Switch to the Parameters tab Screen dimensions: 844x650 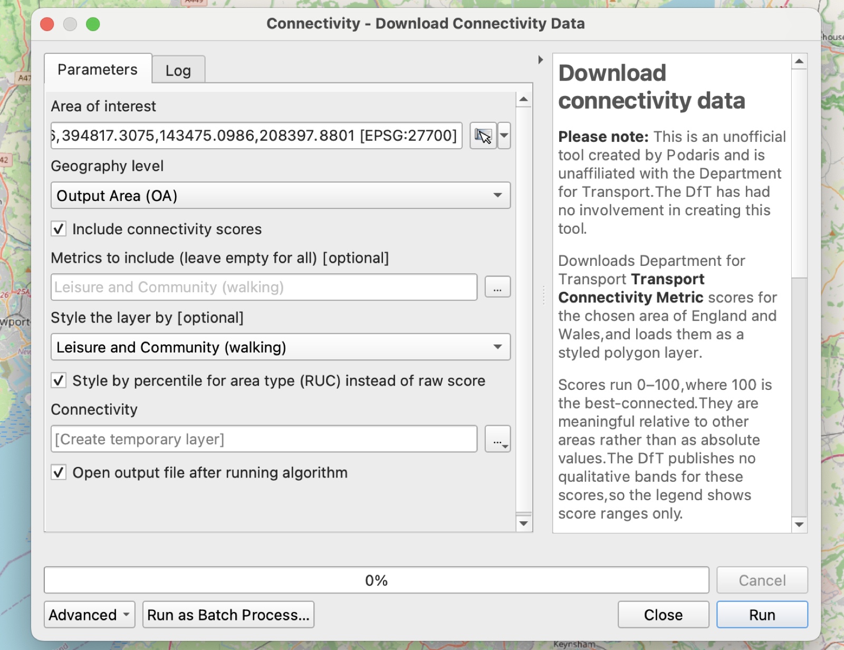pos(98,69)
